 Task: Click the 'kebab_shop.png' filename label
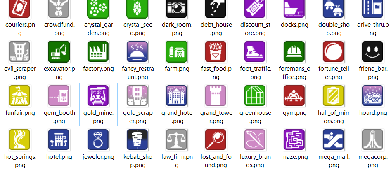(137, 161)
